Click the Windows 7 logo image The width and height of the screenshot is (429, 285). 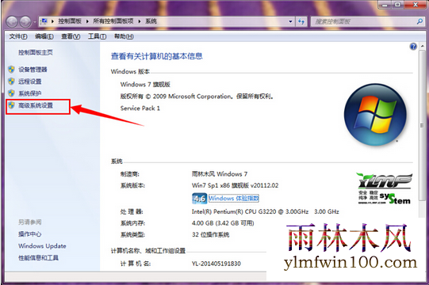[375, 115]
